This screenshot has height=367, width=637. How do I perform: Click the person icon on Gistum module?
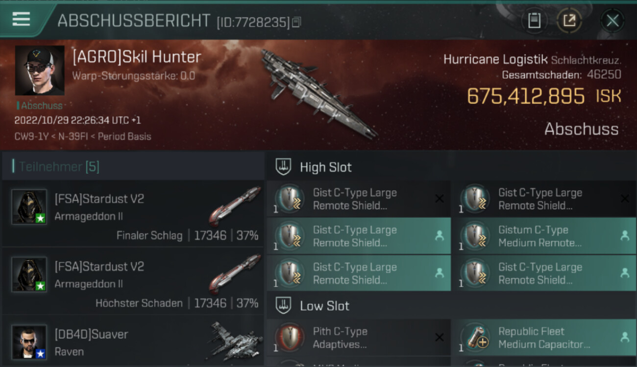[x=625, y=236]
